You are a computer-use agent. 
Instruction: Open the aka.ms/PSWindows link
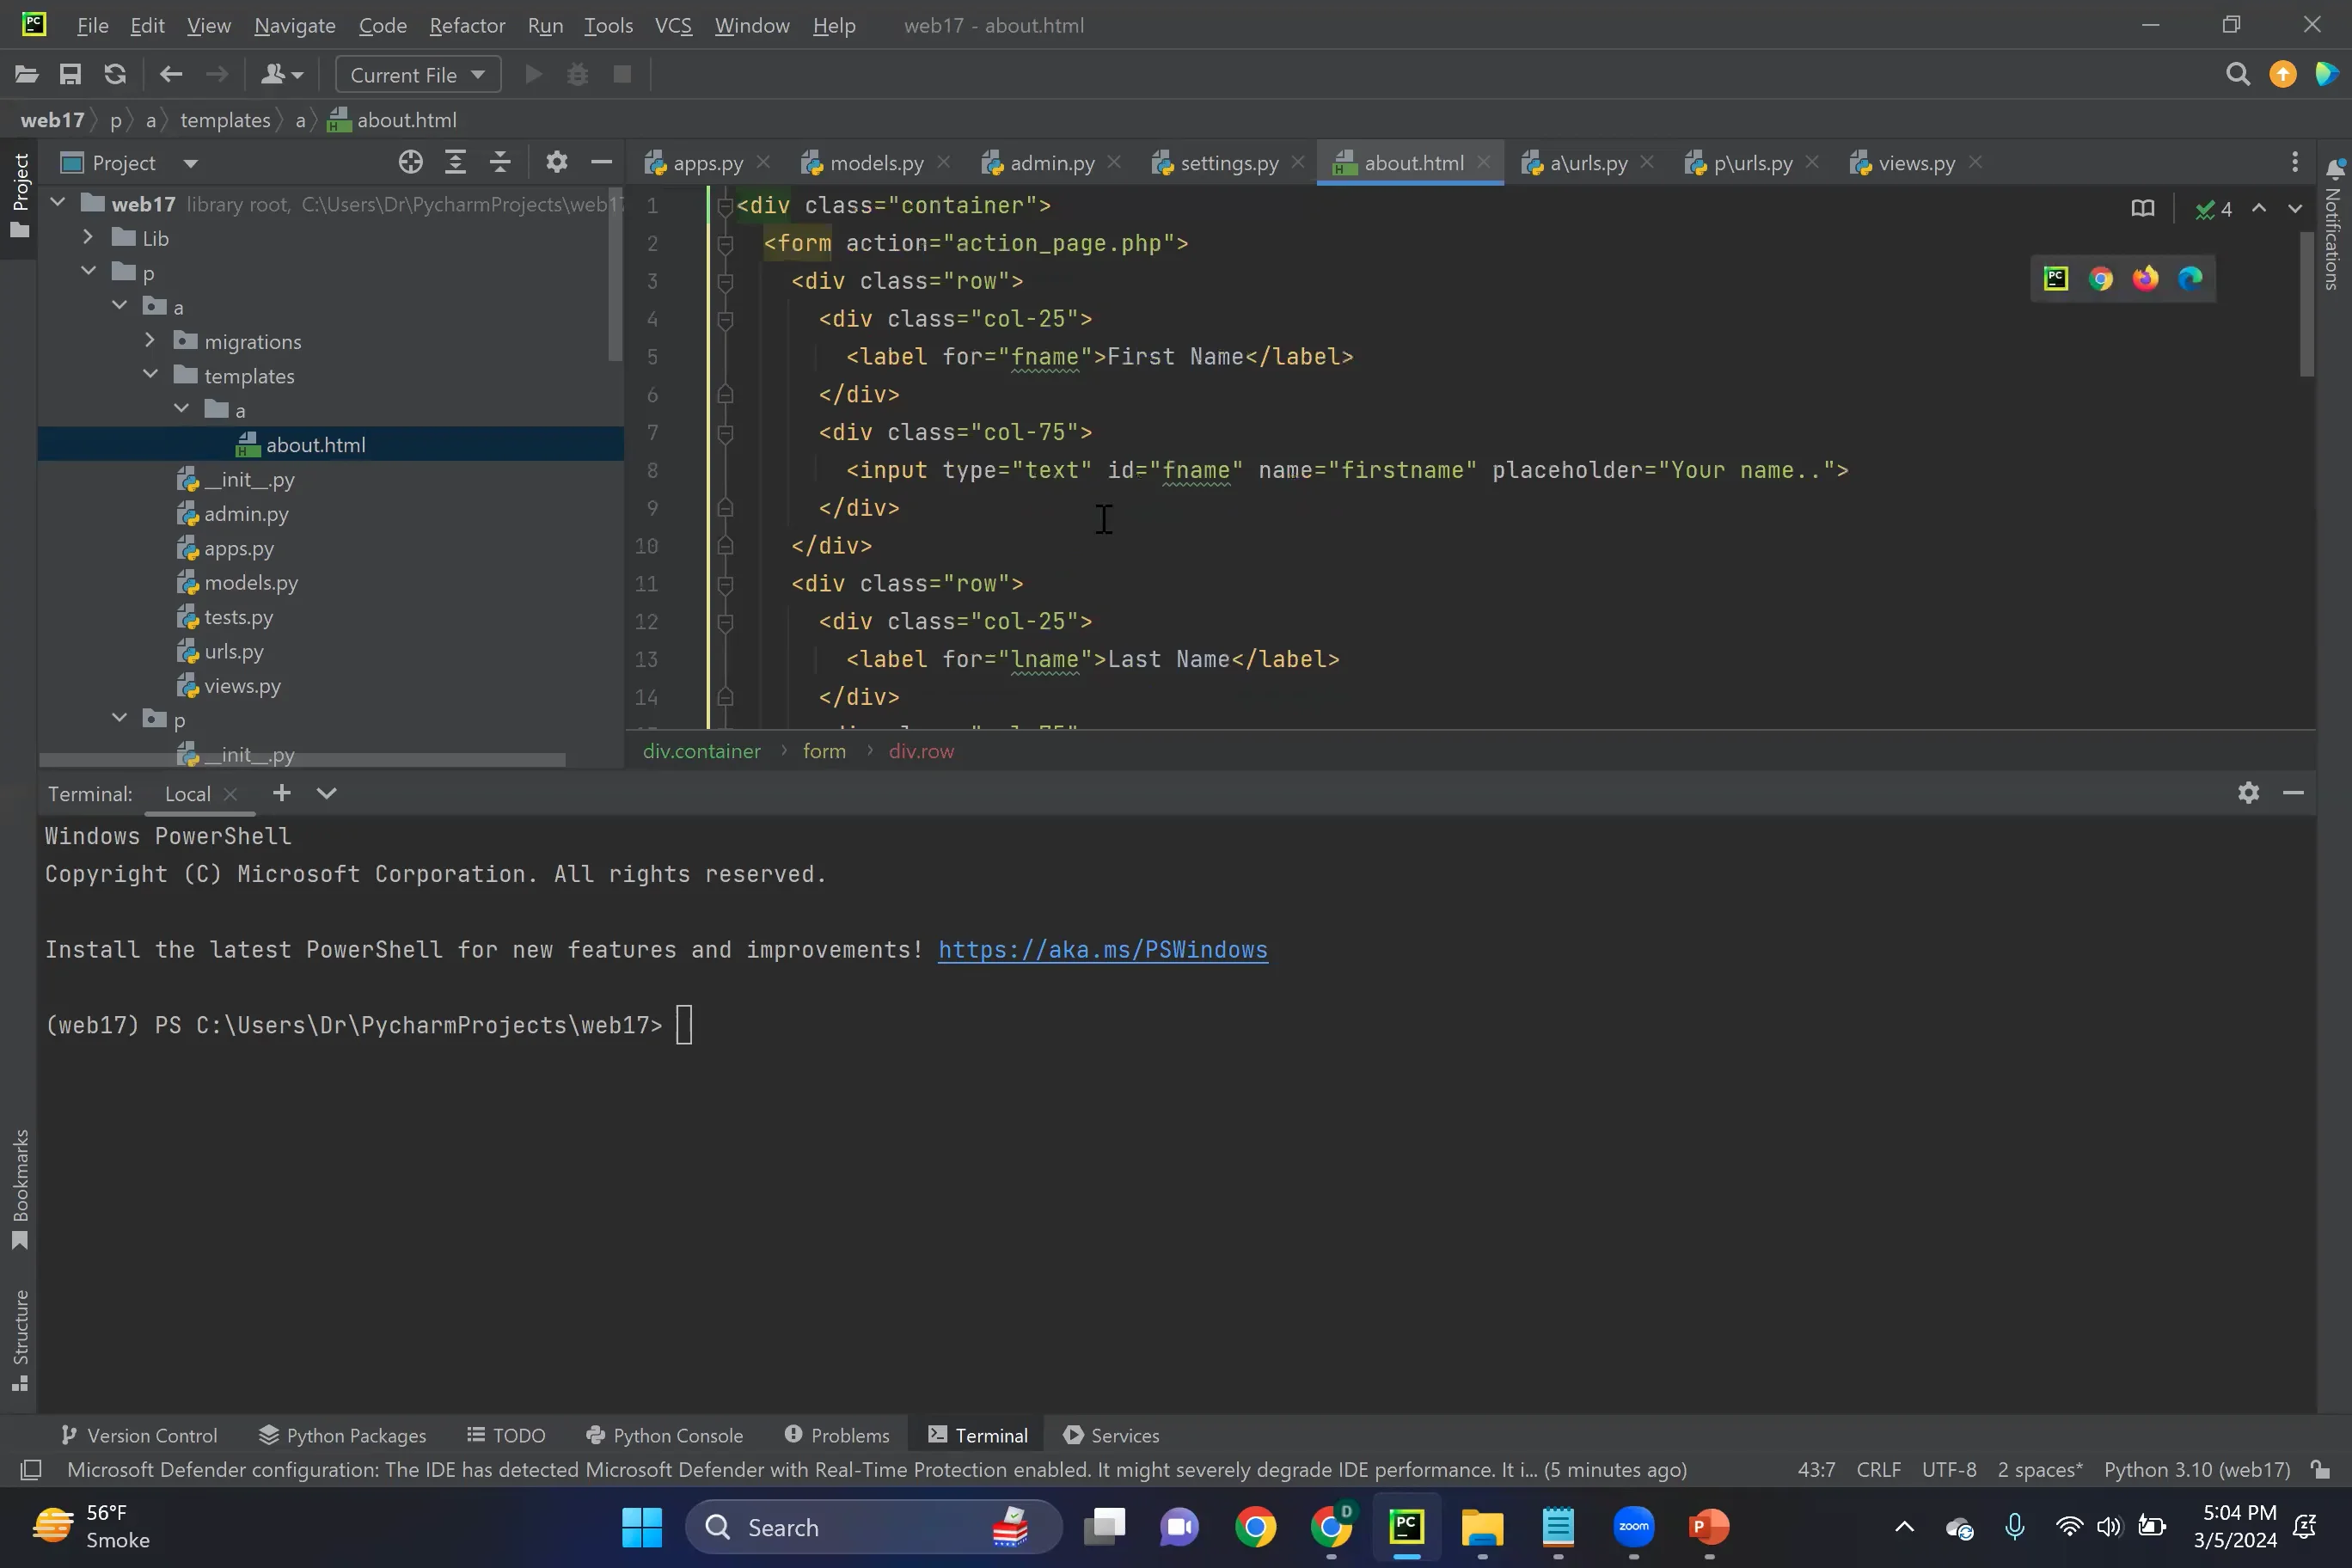pos(1102,950)
